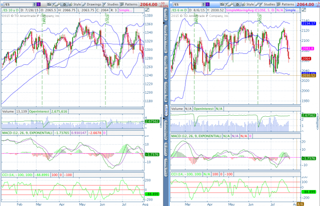Click wrench settings icon in right toolbar

(x=231, y=4)
